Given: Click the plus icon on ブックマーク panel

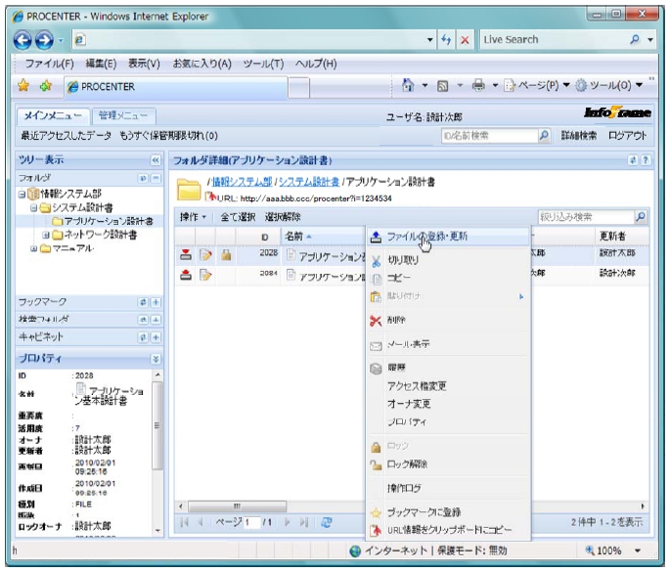Looking at the screenshot, I should click(x=156, y=302).
